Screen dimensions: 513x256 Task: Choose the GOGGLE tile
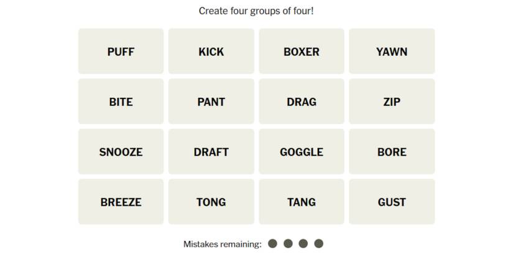point(302,152)
